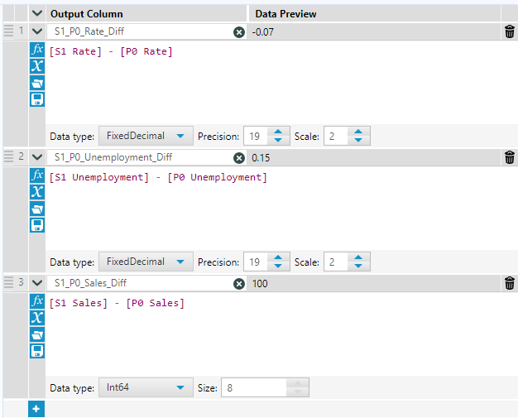
Task: Save the Rate Diff expression
Action: click(x=36, y=99)
